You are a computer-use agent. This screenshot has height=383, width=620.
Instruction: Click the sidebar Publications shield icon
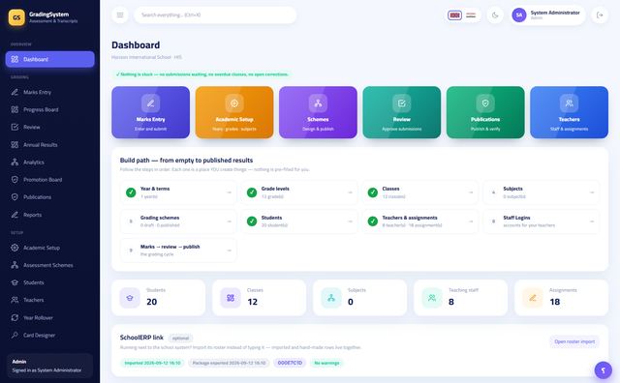(15, 197)
